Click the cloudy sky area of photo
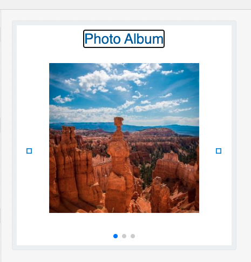251x262 pixels. [x=124, y=90]
